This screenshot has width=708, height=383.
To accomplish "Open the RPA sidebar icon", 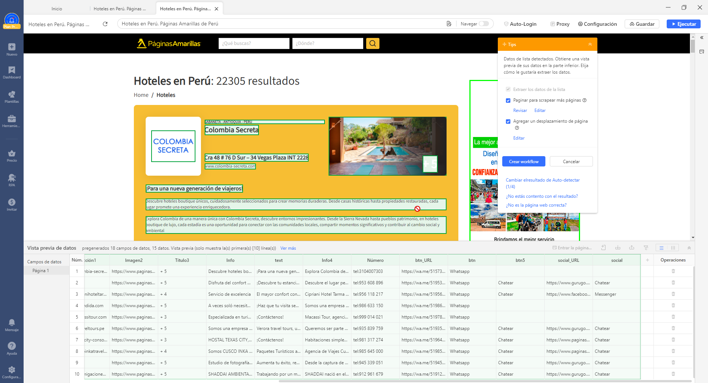I will (12, 180).
